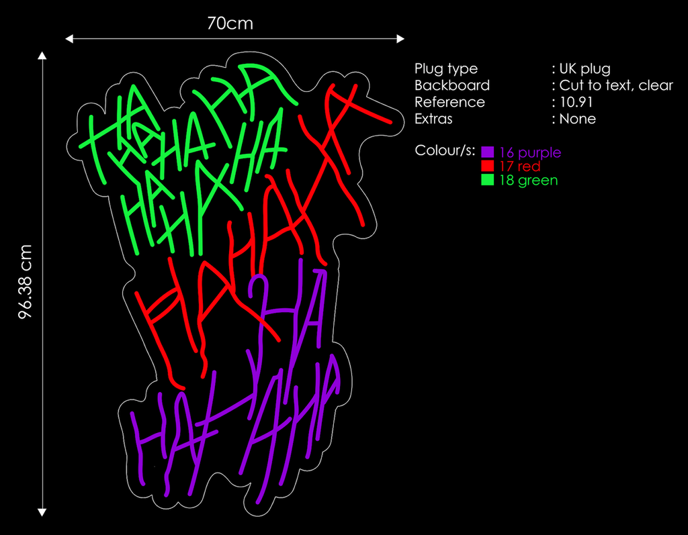Click the 'Plug type' label
The width and height of the screenshot is (688, 535).
pyautogui.click(x=446, y=69)
